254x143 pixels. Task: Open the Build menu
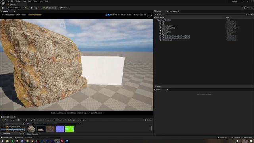(30, 1)
